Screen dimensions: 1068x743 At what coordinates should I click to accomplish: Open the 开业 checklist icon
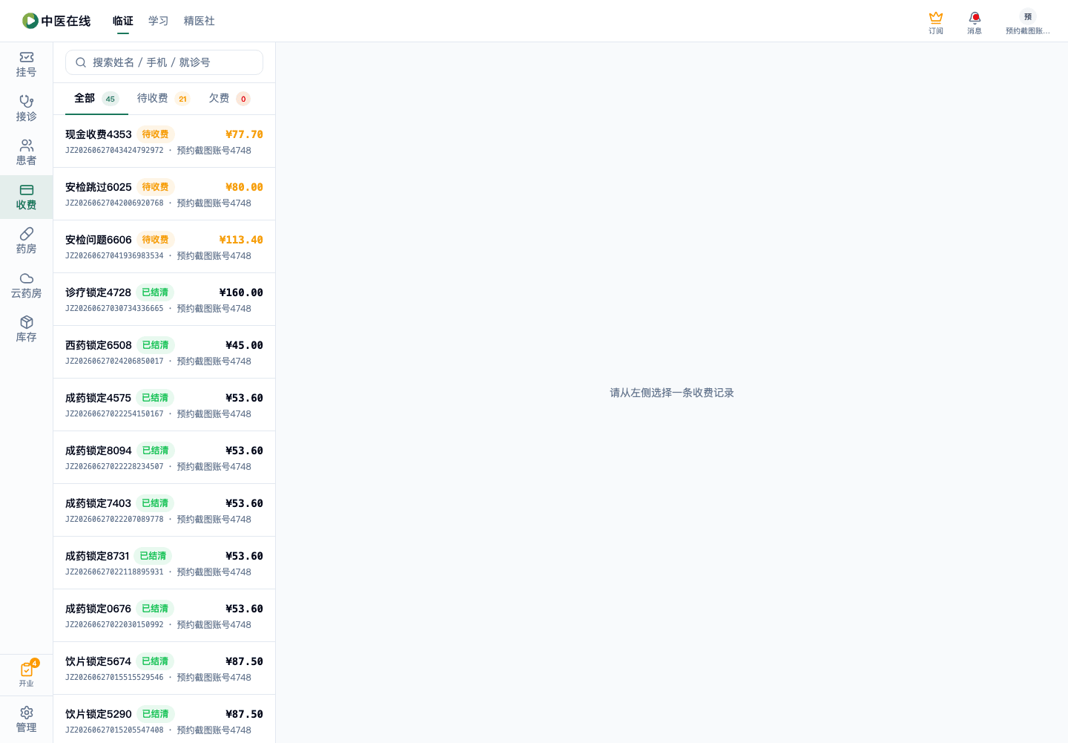[27, 670]
